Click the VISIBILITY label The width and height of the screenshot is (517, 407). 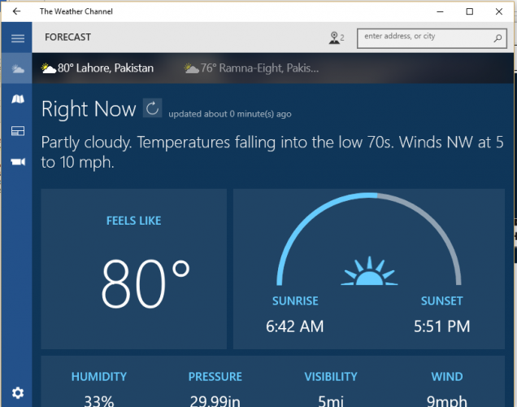[x=331, y=377]
